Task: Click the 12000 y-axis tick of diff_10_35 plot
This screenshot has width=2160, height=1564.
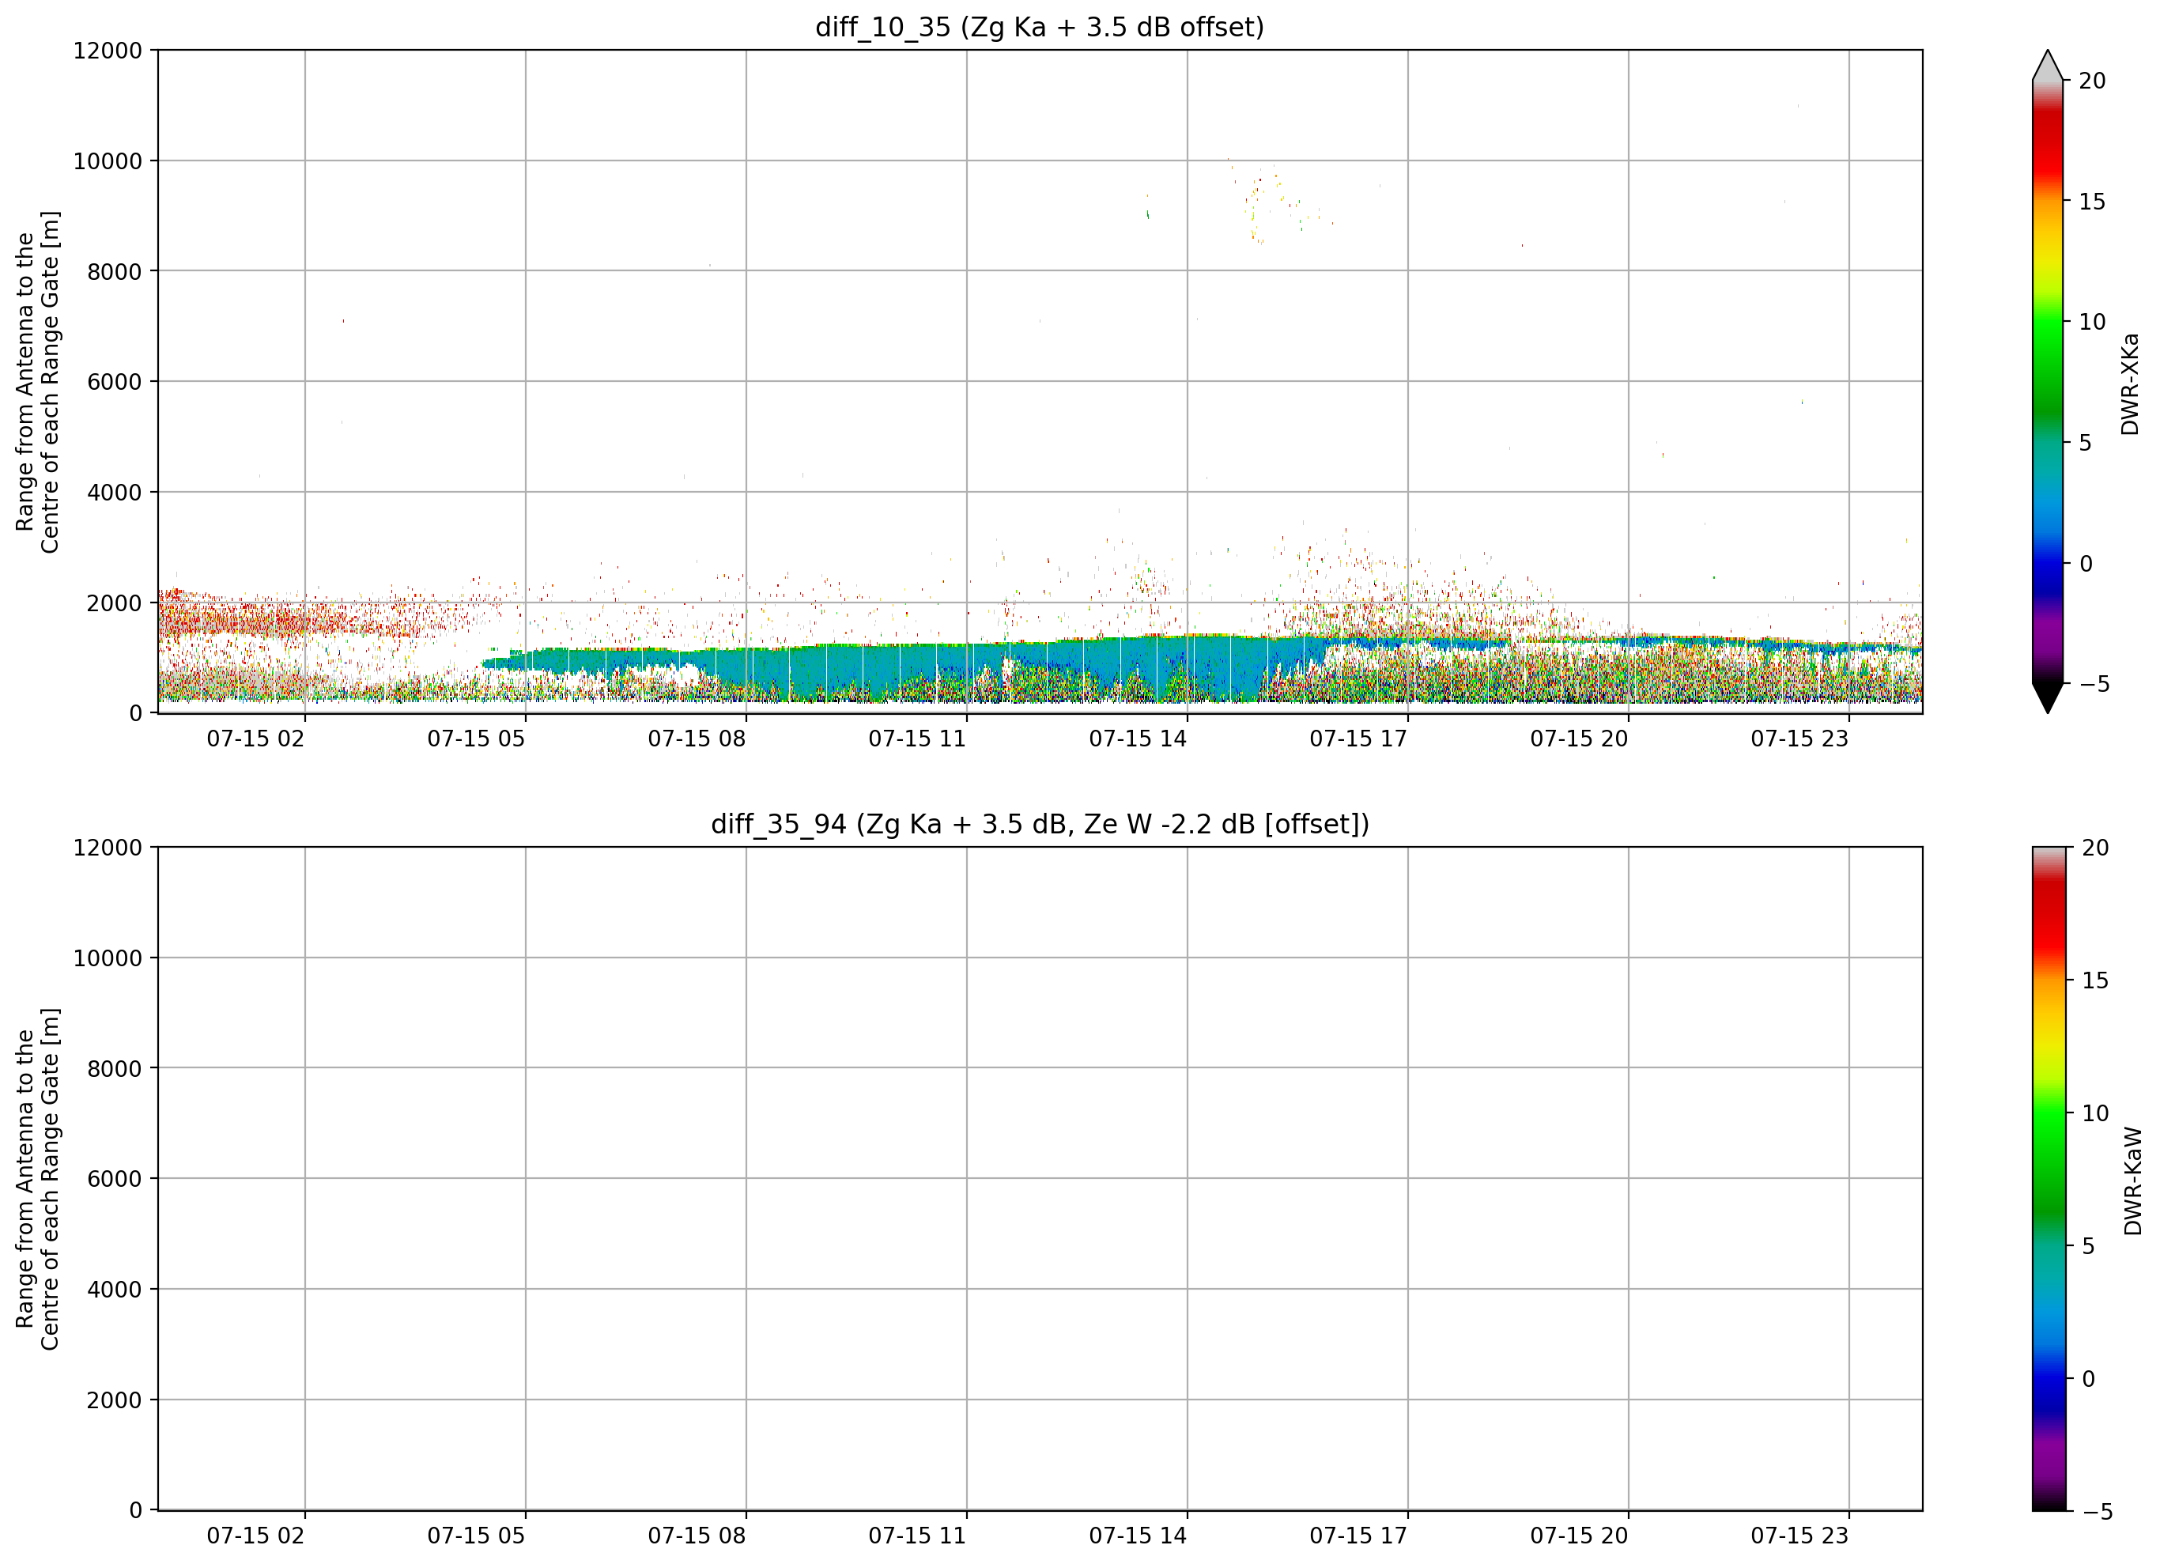Action: click(108, 51)
